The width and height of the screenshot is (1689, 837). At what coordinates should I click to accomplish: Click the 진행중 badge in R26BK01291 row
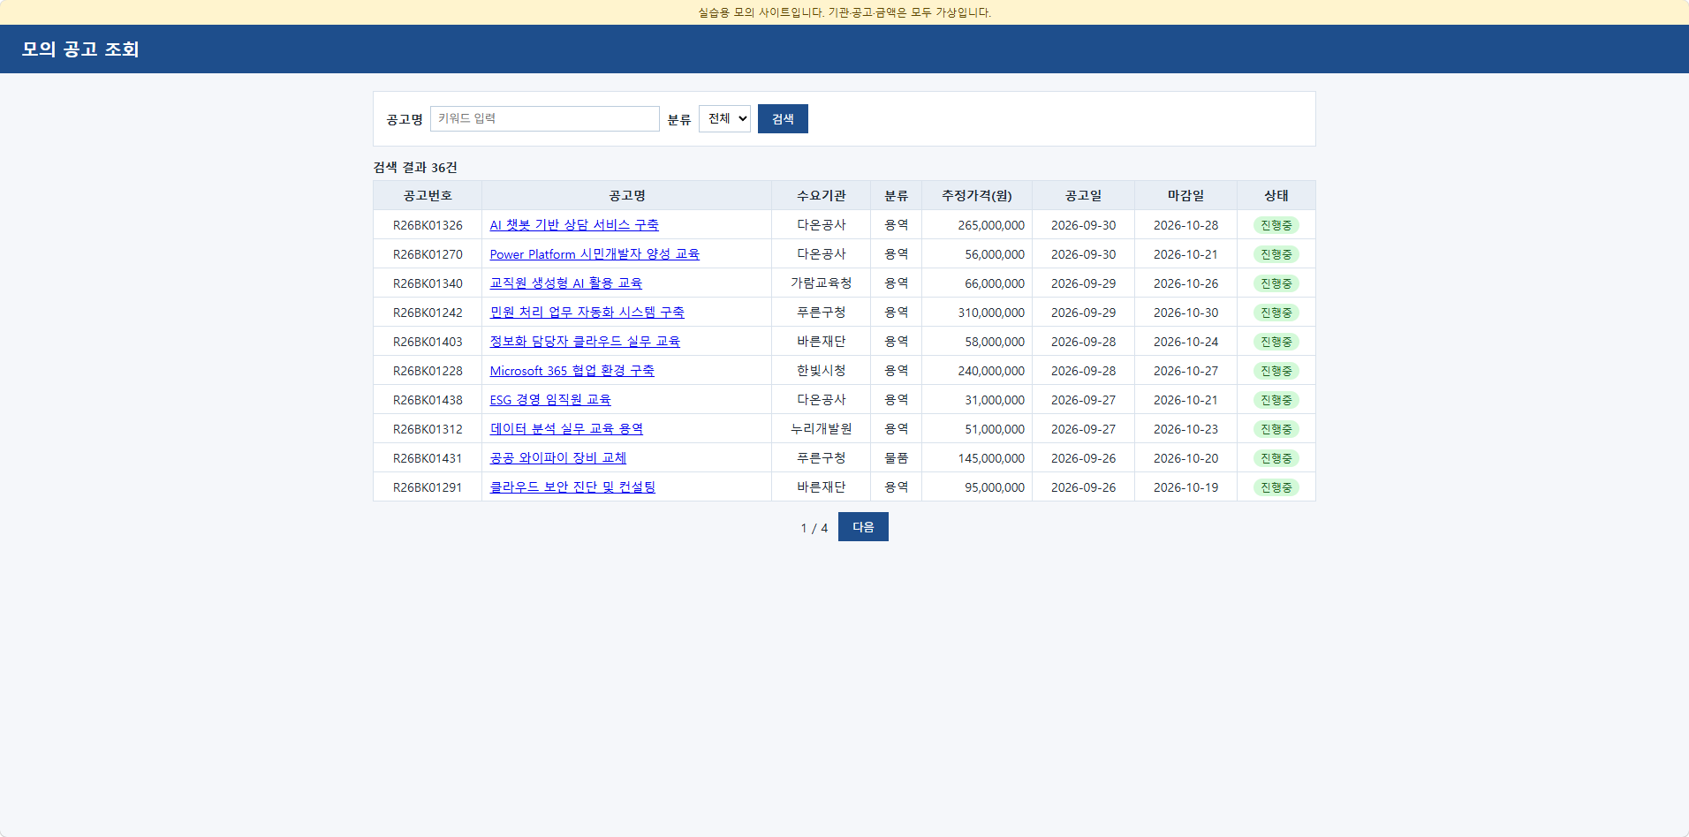[x=1276, y=487]
